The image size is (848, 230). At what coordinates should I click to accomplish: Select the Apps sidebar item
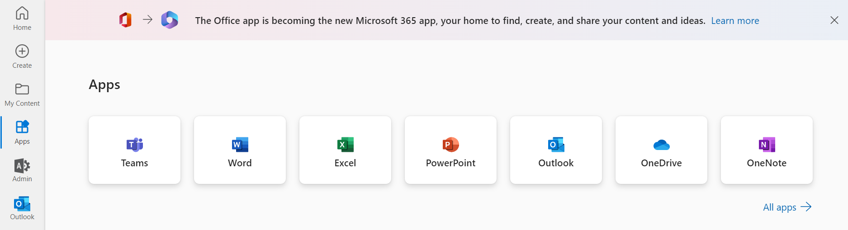(22, 132)
